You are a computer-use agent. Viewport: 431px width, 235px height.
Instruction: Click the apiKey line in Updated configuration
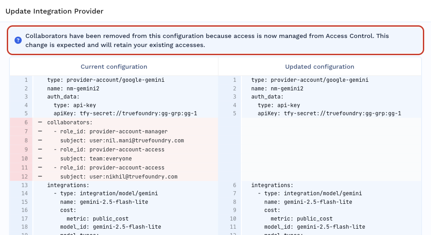329,113
